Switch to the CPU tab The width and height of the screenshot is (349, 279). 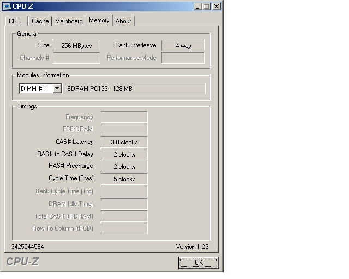[x=16, y=21]
